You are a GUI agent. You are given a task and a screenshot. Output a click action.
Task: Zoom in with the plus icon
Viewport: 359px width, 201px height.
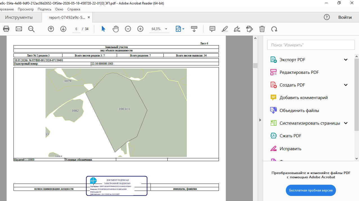[x=140, y=29]
